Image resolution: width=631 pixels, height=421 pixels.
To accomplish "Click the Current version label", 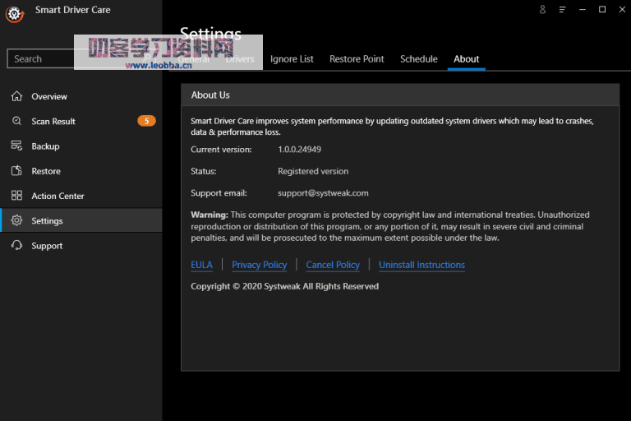I will (x=221, y=150).
